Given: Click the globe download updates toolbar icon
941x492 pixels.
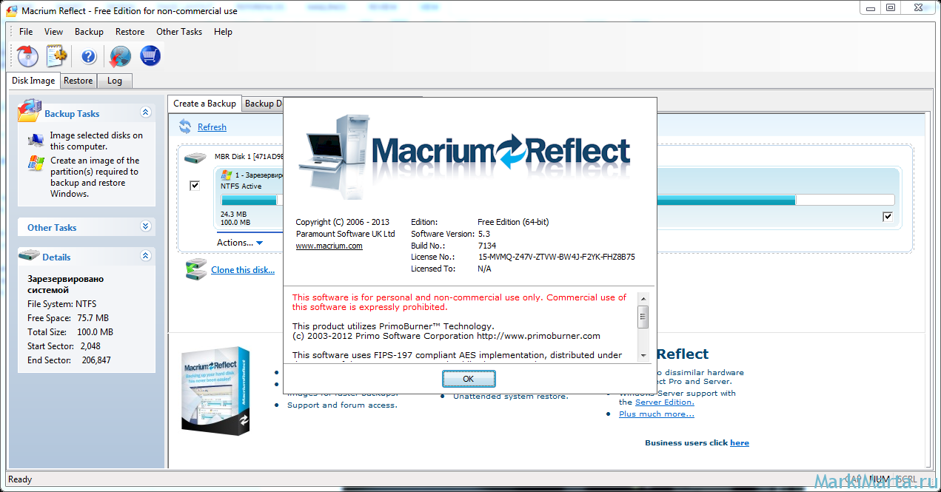Looking at the screenshot, I should click(x=120, y=56).
